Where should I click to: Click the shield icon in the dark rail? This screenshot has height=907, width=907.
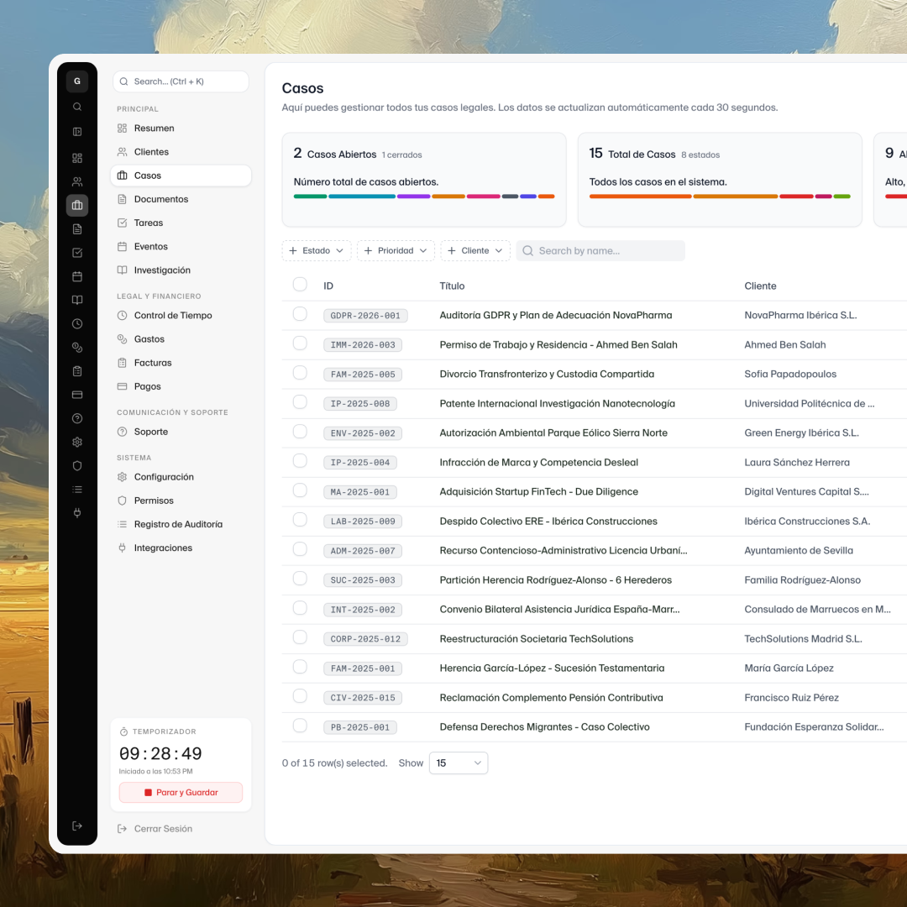pos(77,465)
